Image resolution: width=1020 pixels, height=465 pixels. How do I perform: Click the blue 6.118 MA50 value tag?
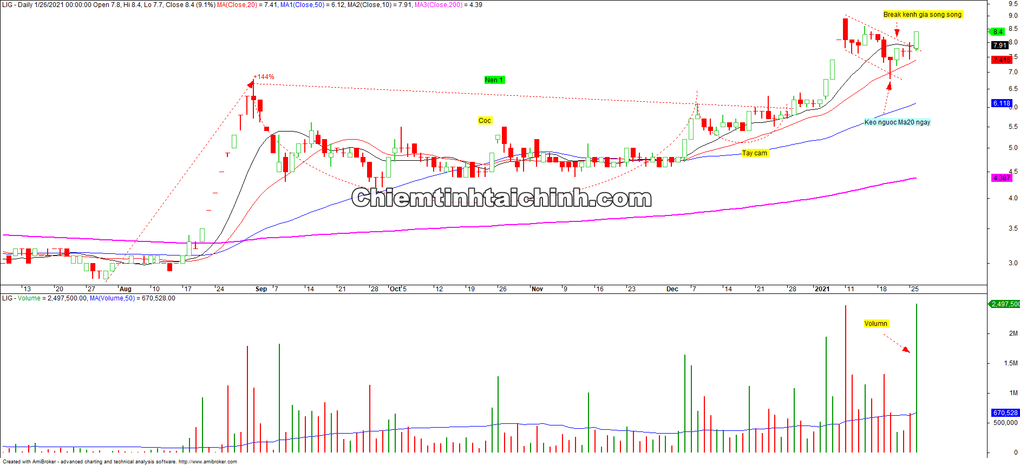click(1002, 103)
